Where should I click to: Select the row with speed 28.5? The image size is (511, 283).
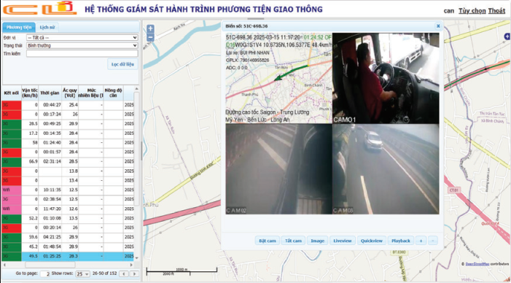[68, 124]
